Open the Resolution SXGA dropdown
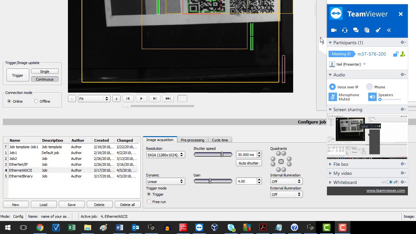416x234 pixels. click(x=165, y=155)
